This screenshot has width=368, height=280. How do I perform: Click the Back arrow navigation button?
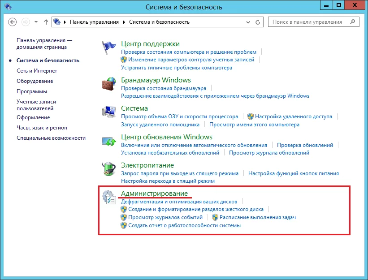13,22
